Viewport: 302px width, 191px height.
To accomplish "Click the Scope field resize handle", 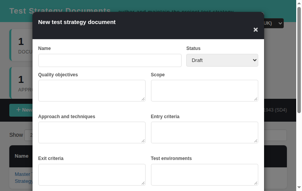I will (x=256, y=99).
